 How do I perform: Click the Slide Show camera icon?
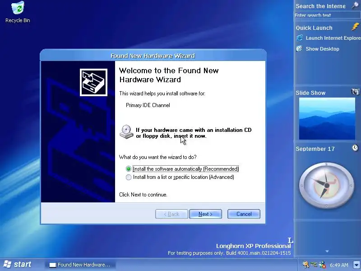coord(355,92)
